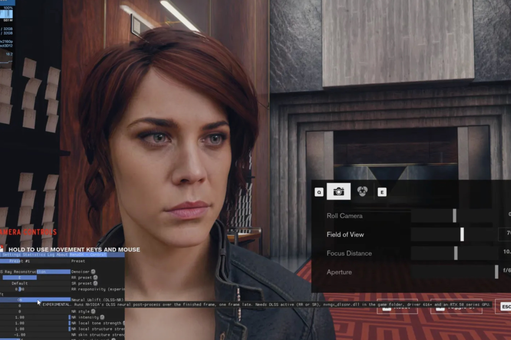Click the Field of View value box
This screenshot has height=340, width=511.
click(x=505, y=234)
